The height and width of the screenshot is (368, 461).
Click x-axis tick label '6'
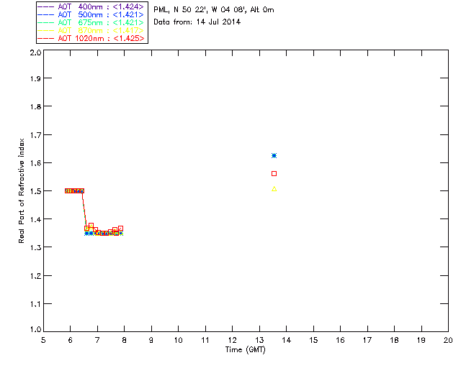click(71, 340)
